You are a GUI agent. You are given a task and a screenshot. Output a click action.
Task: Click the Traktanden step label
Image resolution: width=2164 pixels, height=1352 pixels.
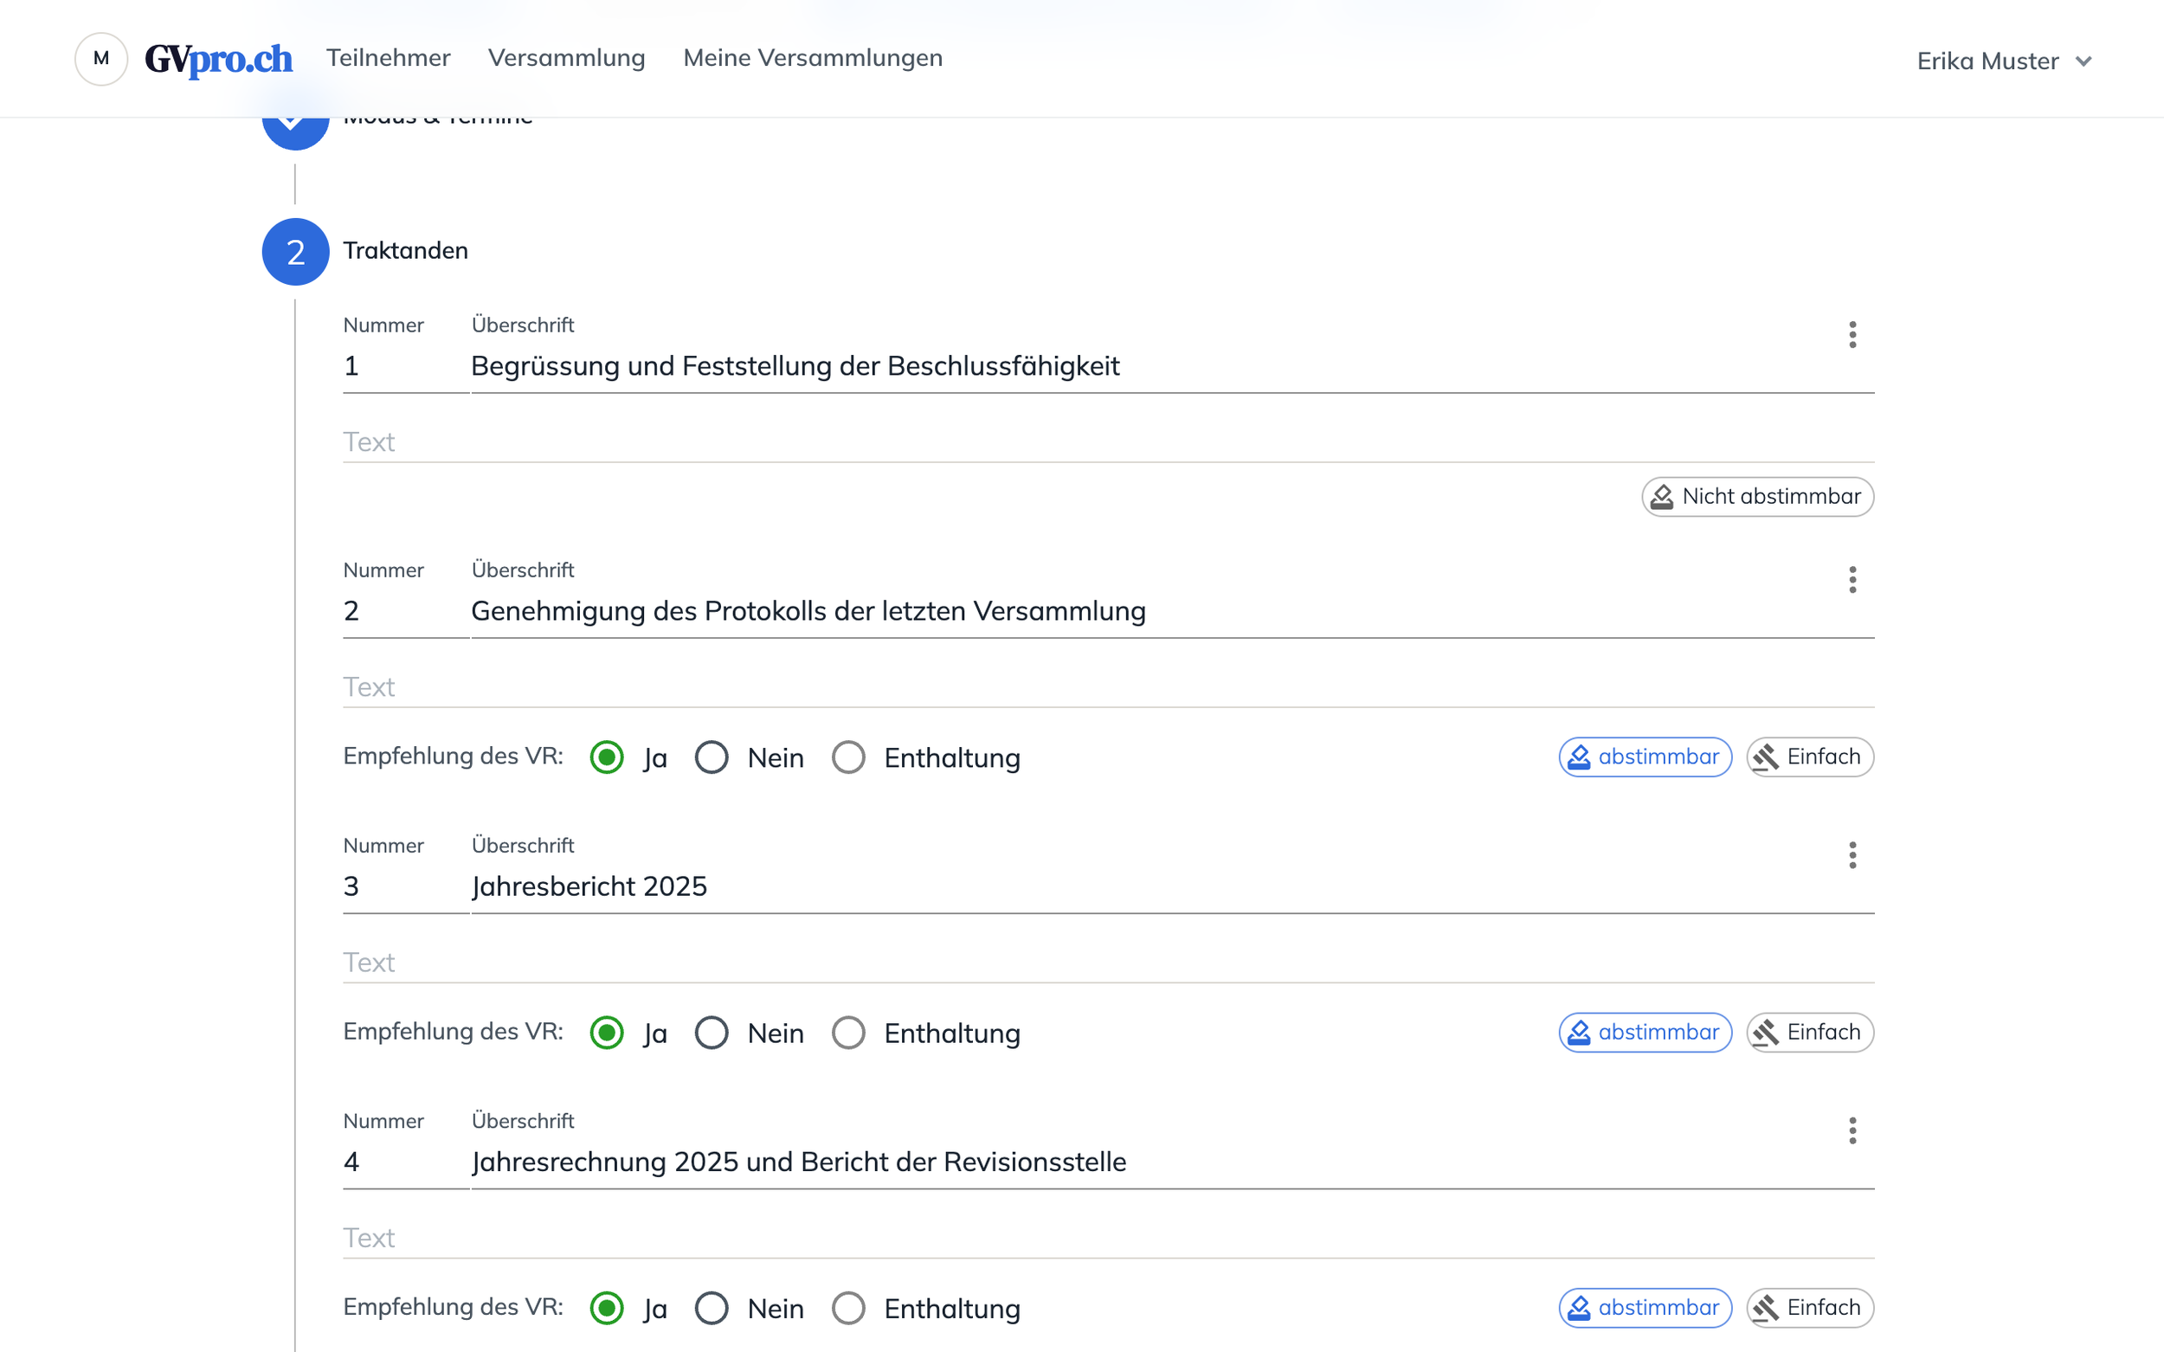[405, 250]
